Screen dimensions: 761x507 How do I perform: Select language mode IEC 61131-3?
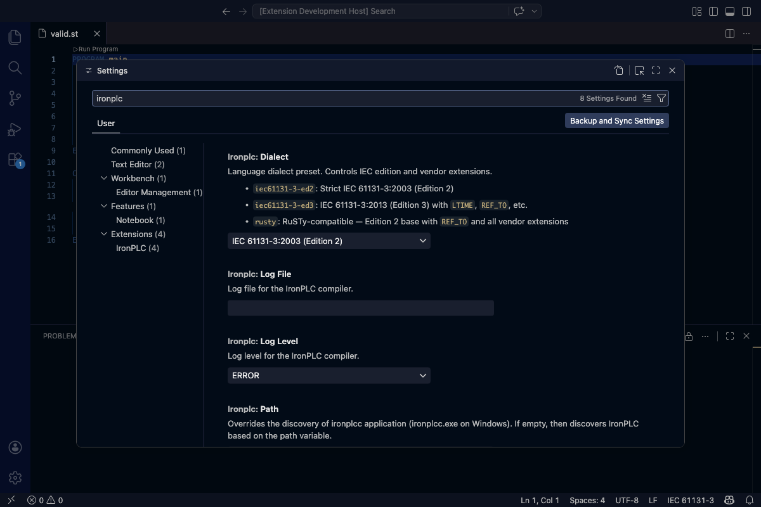(691, 500)
